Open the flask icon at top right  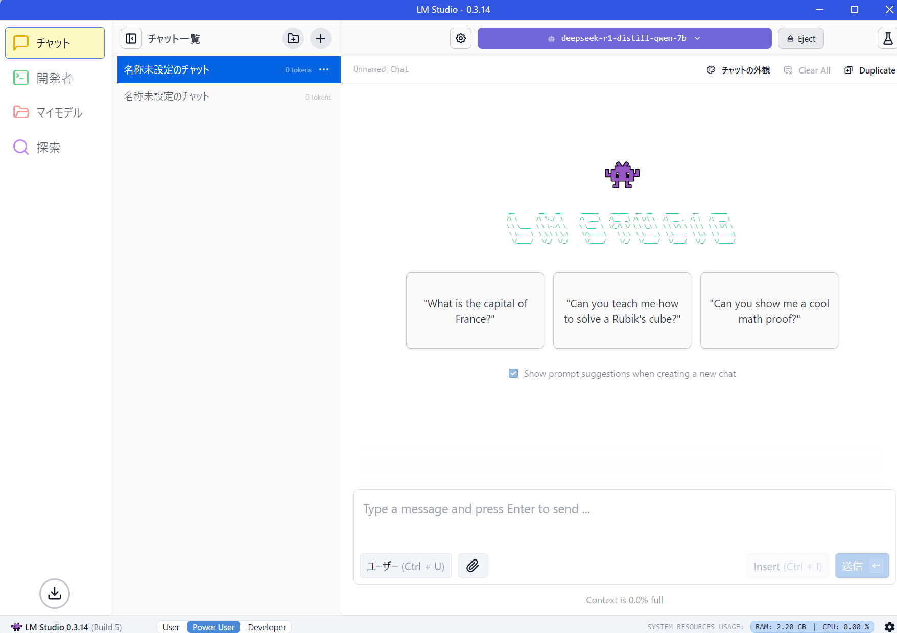(888, 38)
